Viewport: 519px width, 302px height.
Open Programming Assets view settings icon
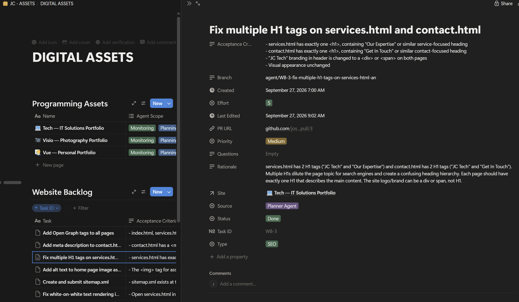[x=143, y=103]
